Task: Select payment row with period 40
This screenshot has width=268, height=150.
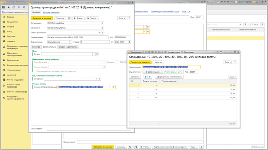Action: click(183, 98)
